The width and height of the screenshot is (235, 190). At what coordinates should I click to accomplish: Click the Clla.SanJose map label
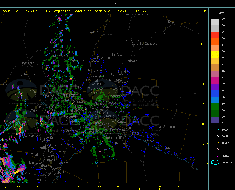tap(130, 40)
